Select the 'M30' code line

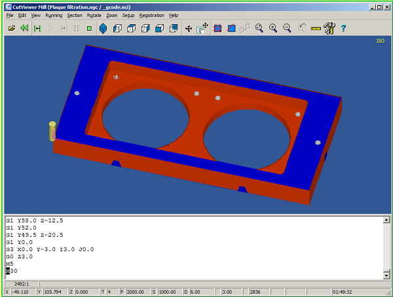pyautogui.click(x=12, y=271)
